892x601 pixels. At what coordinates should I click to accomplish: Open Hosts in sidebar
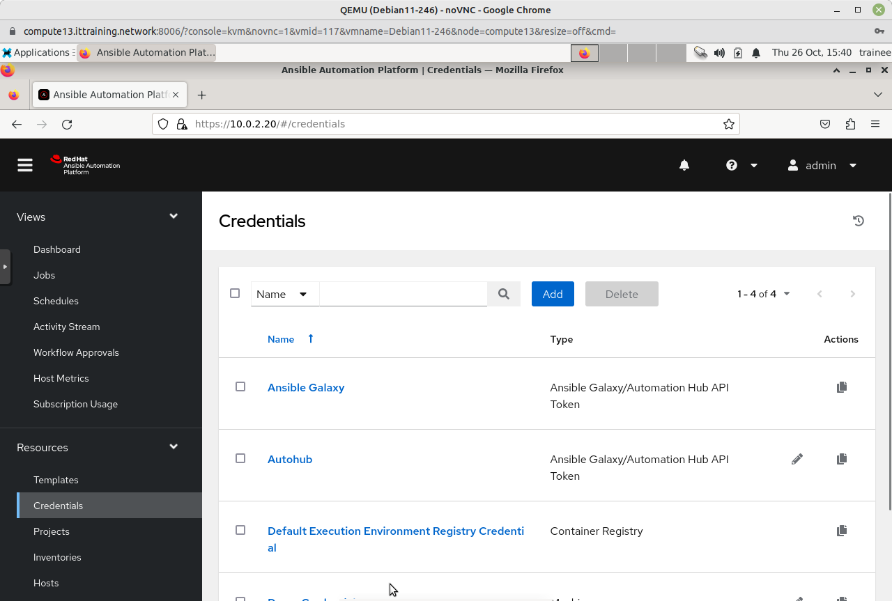tap(46, 583)
